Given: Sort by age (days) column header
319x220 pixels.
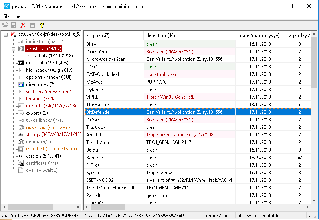Looking at the screenshot, I should 298,35.
